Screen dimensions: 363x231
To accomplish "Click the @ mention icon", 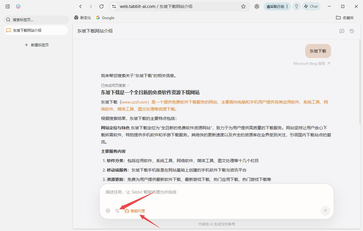I will [108, 211].
